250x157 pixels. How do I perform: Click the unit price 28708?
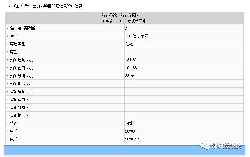[130, 131]
